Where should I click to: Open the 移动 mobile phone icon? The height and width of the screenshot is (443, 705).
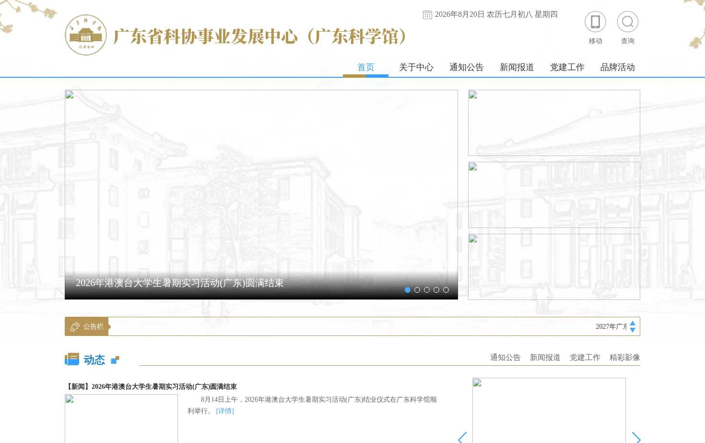[595, 22]
